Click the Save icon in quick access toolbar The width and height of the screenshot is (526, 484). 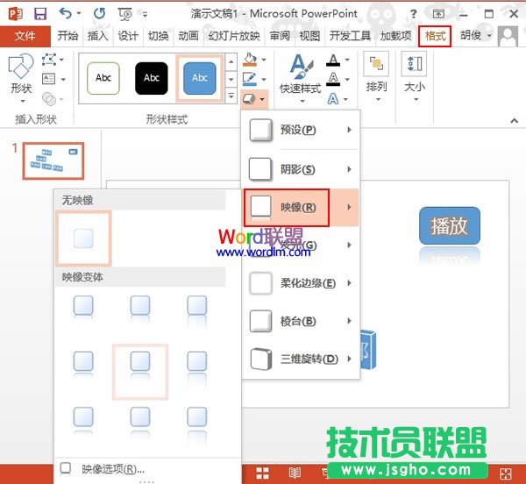pyautogui.click(x=40, y=14)
